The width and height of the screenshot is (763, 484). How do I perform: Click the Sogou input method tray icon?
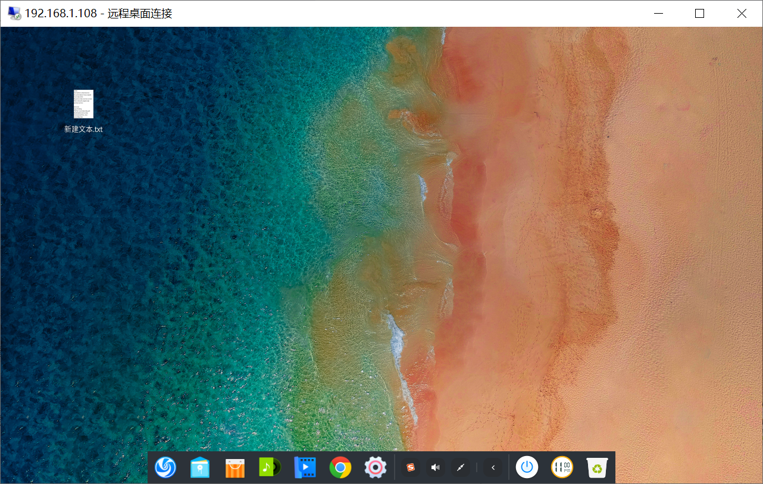click(410, 467)
